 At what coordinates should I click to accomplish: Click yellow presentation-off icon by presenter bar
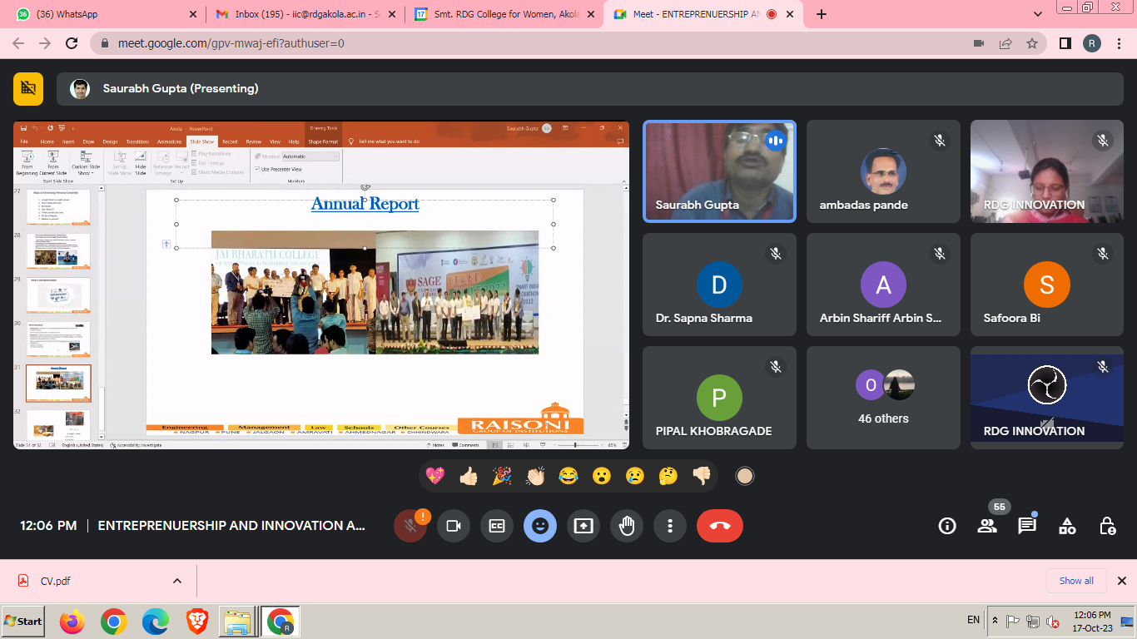(28, 88)
